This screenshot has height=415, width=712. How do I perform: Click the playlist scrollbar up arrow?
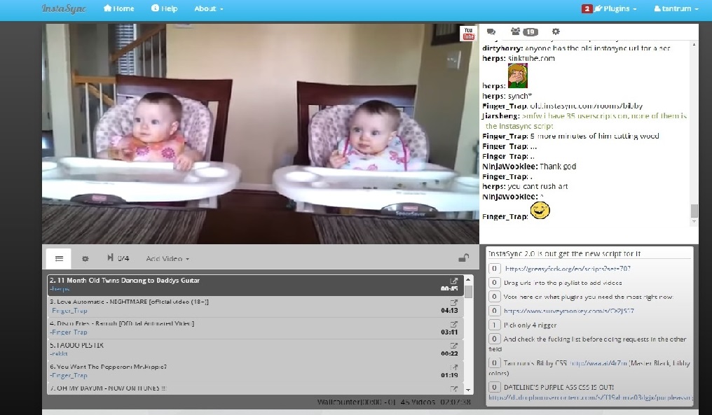(x=469, y=279)
